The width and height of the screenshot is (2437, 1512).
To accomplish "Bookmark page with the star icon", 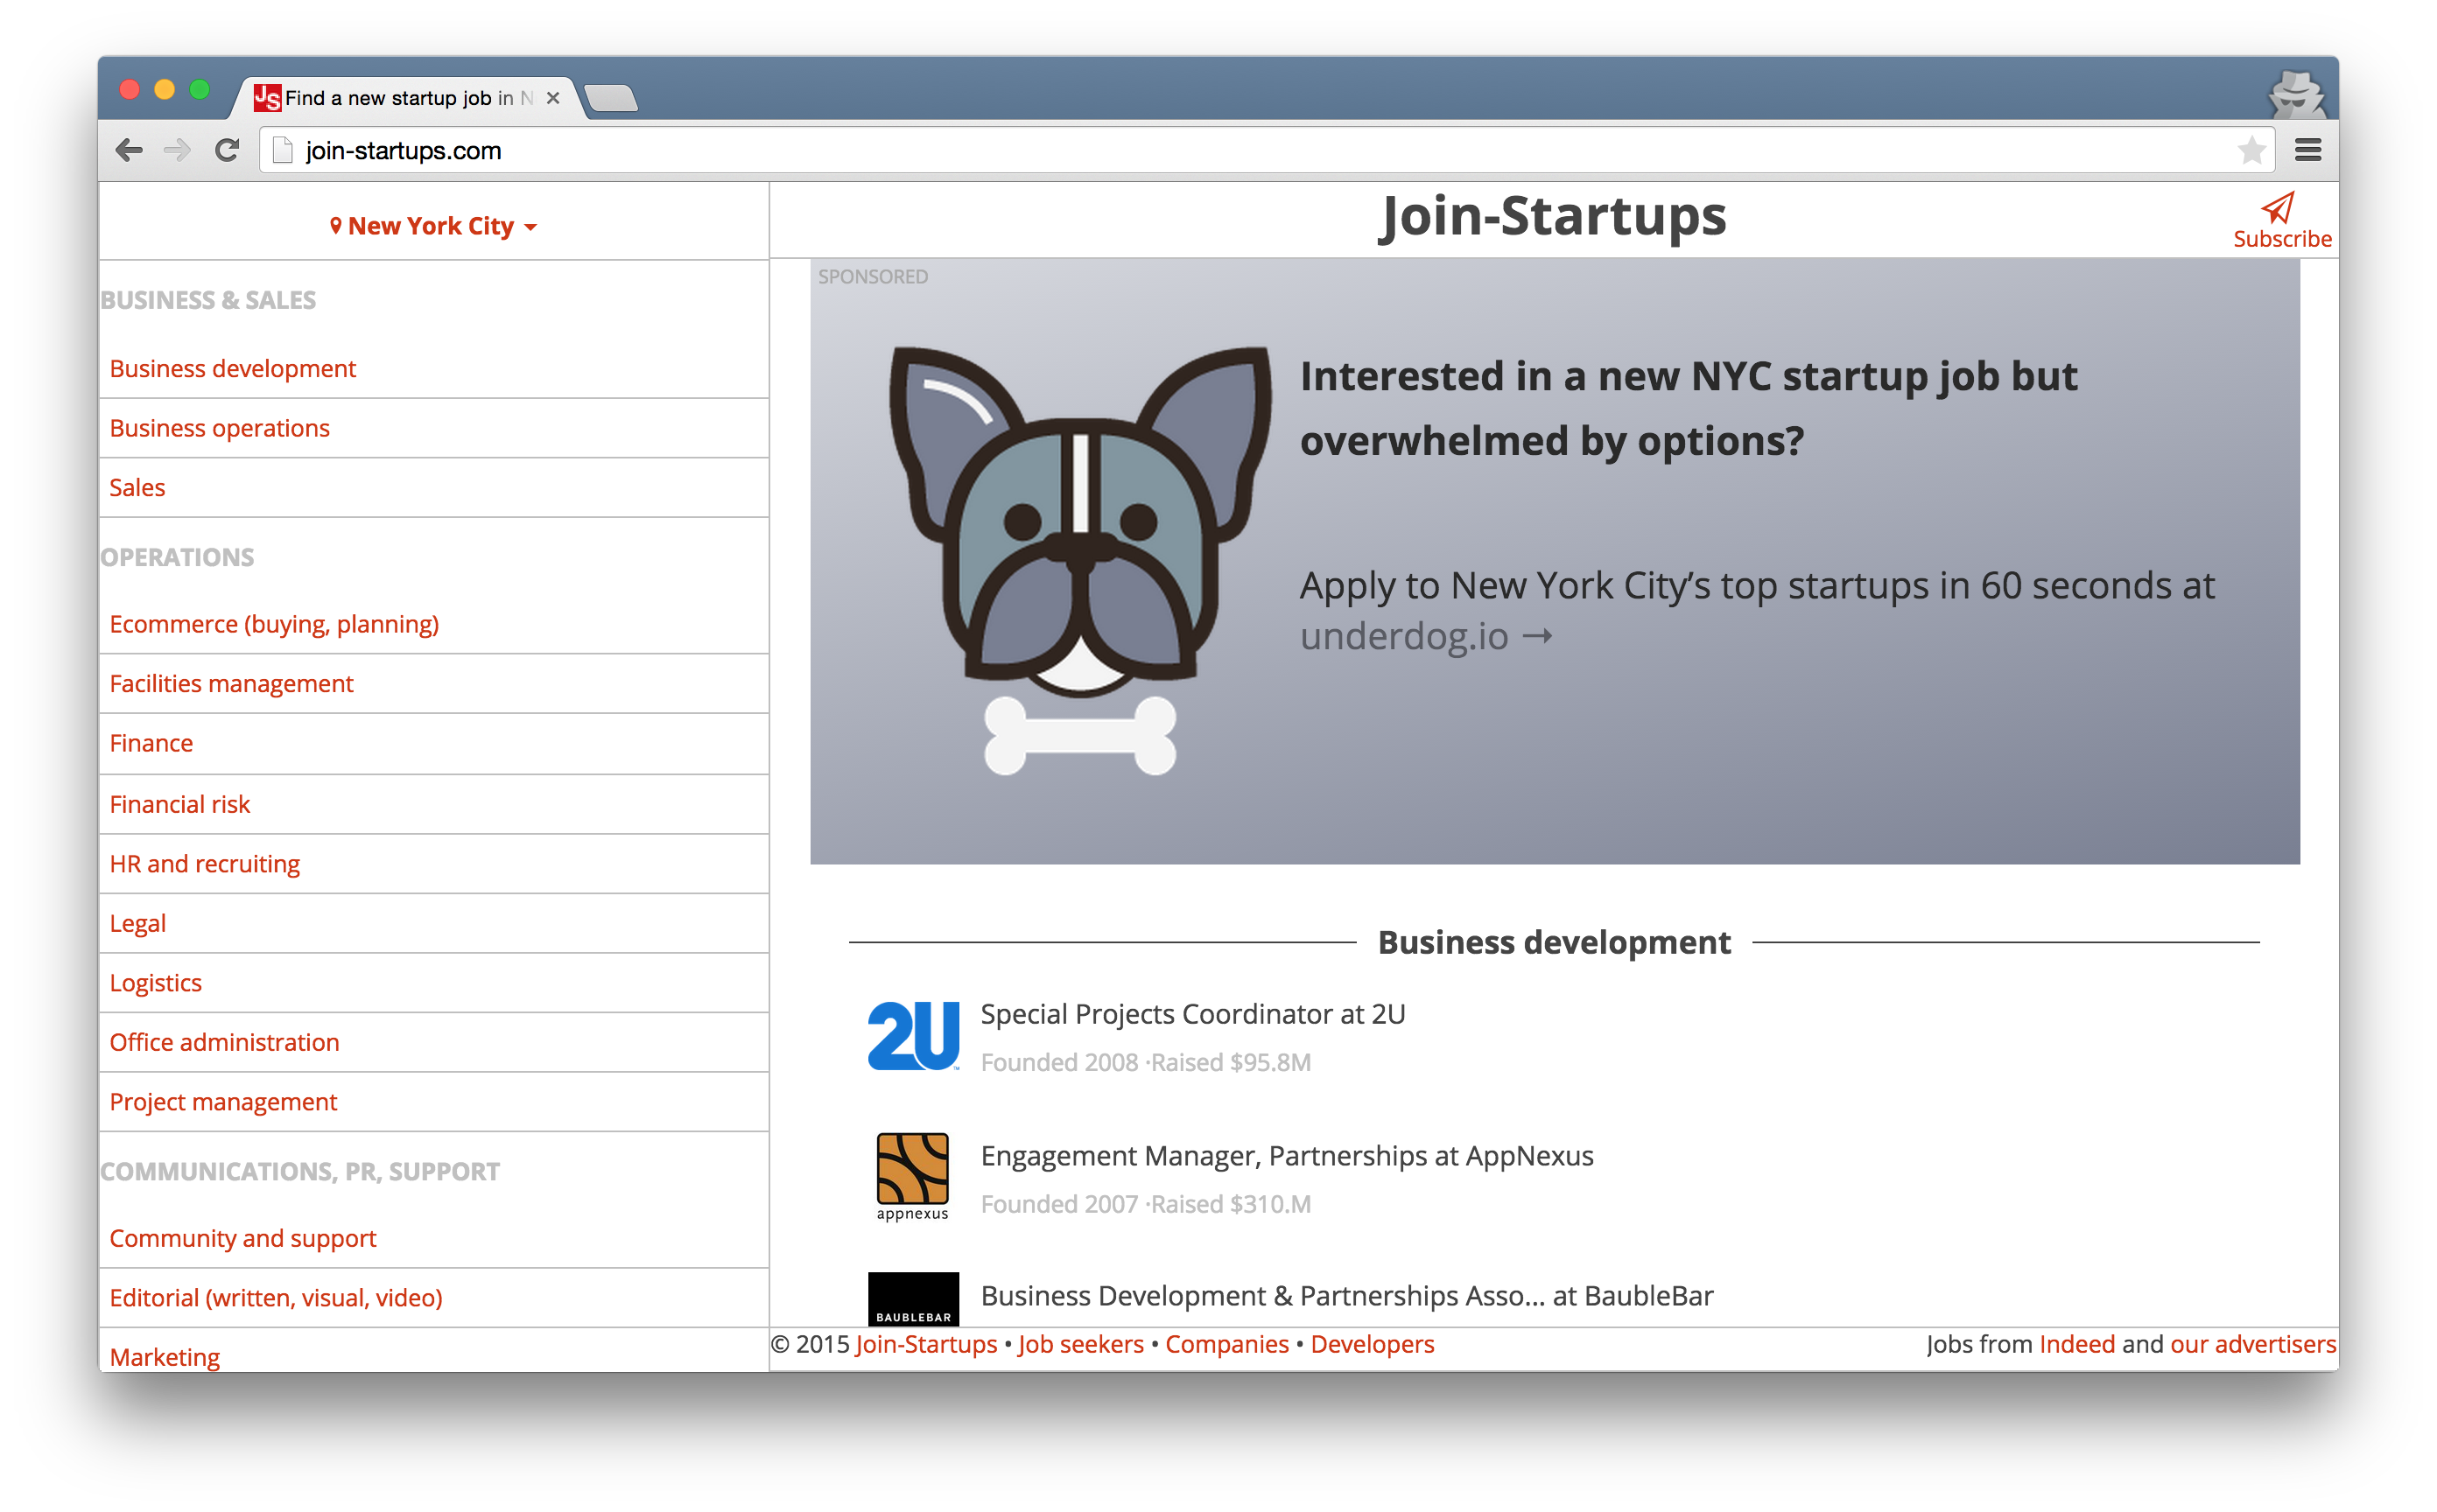I will [x=2251, y=150].
